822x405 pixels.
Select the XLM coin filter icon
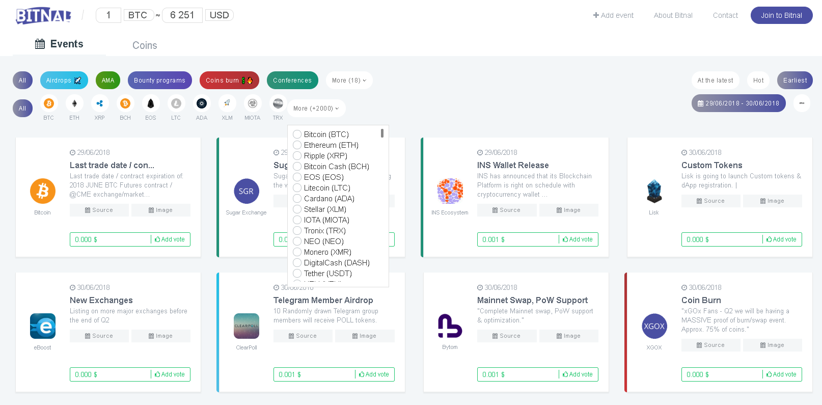pos(227,103)
